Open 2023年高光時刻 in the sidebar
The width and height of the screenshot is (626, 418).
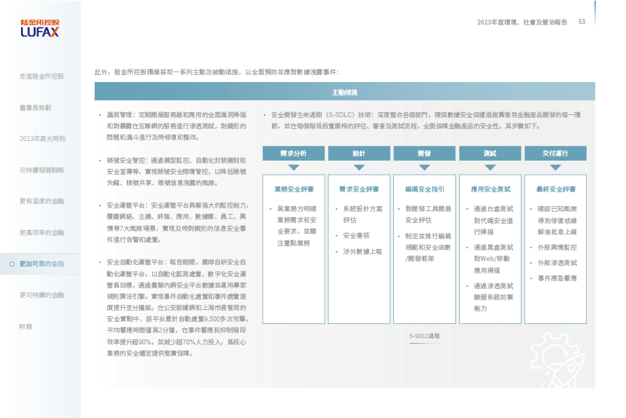pyautogui.click(x=42, y=139)
